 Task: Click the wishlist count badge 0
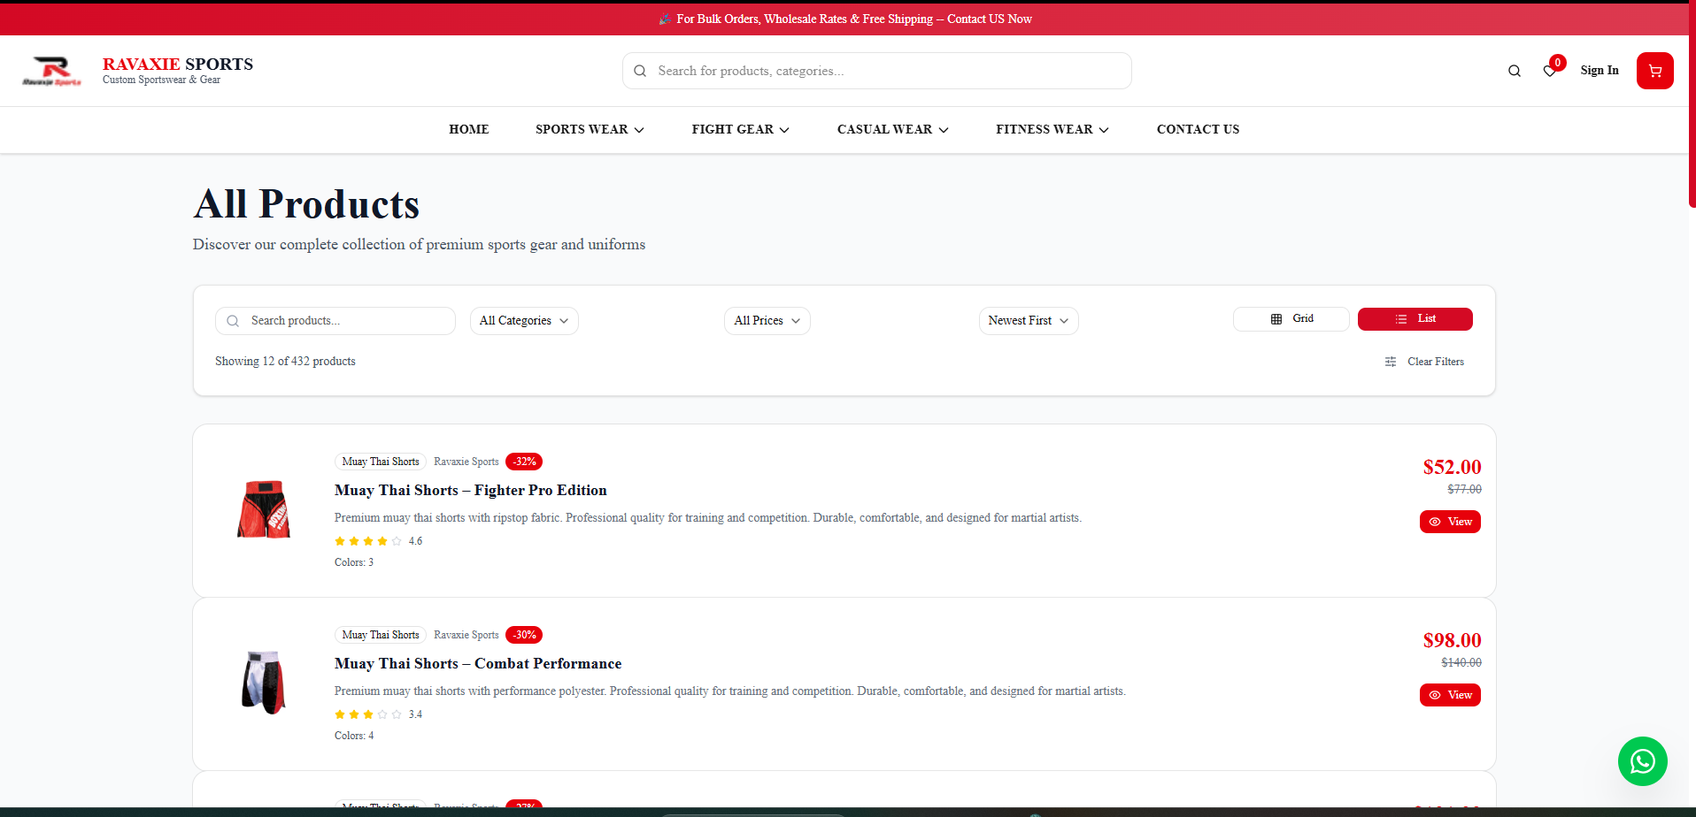click(x=1558, y=63)
